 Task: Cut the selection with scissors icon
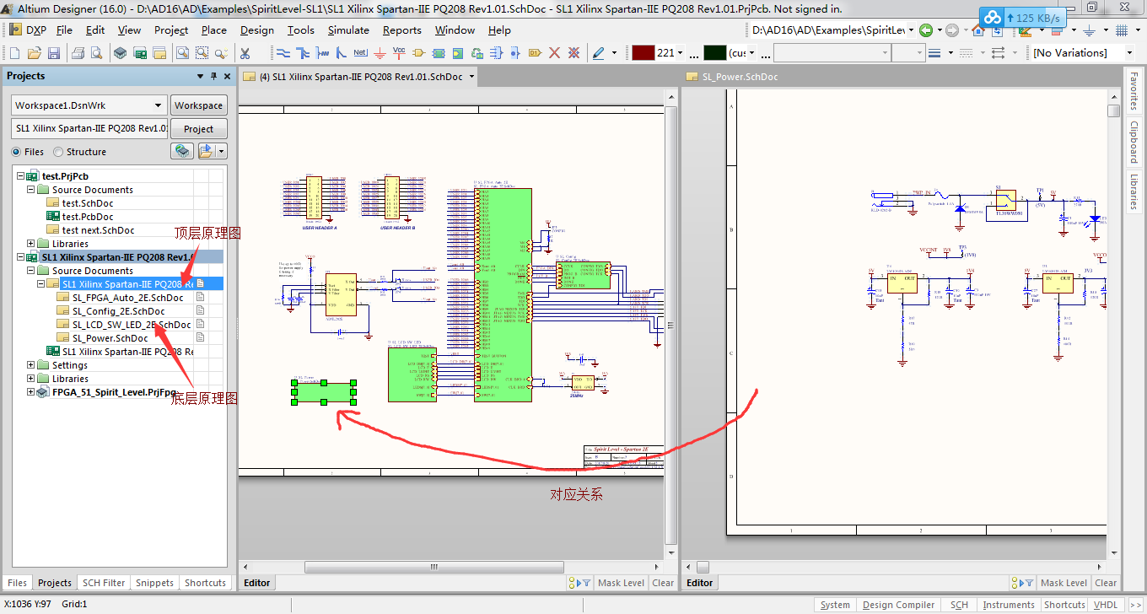pyautogui.click(x=245, y=53)
